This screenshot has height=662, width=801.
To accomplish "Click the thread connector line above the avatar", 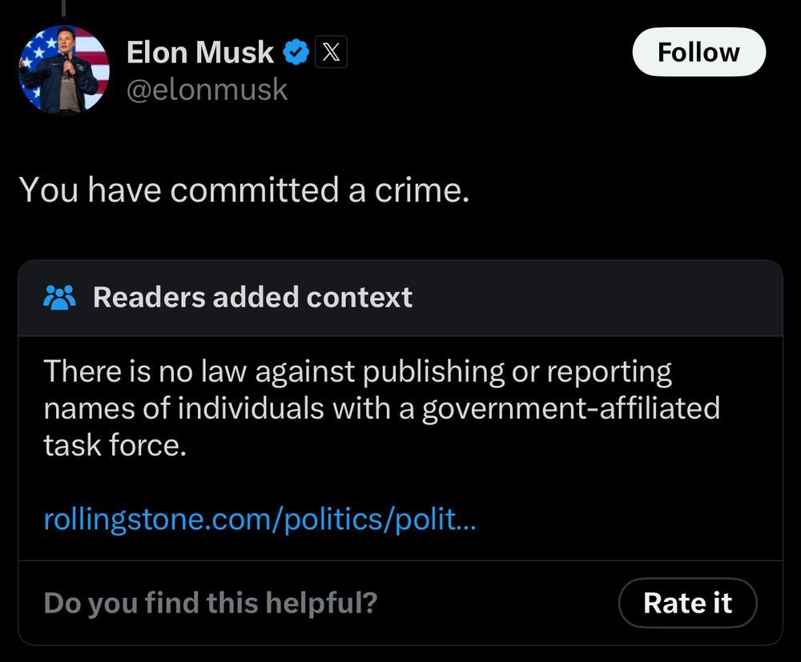I will (x=64, y=7).
